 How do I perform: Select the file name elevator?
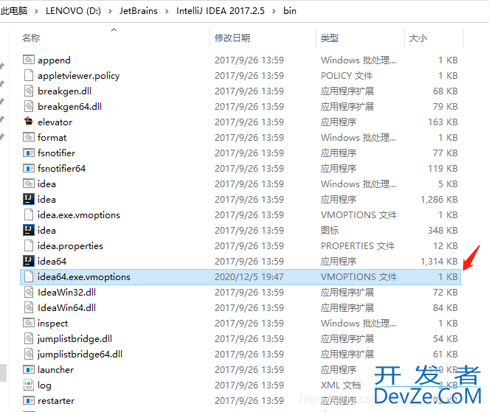[55, 122]
